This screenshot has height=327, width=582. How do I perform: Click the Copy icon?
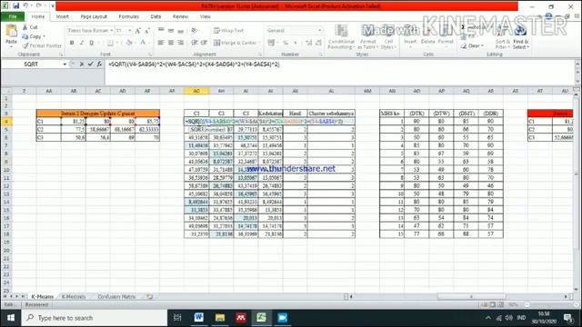tap(25, 36)
